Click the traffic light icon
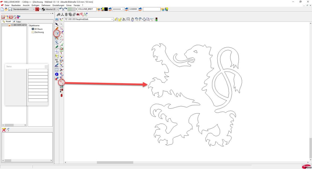This screenshot has width=312, height=169. [x=157, y=19]
